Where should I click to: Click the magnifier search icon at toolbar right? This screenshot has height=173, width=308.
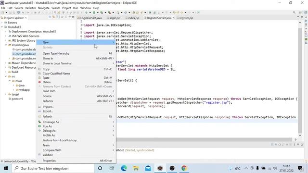(x=294, y=12)
